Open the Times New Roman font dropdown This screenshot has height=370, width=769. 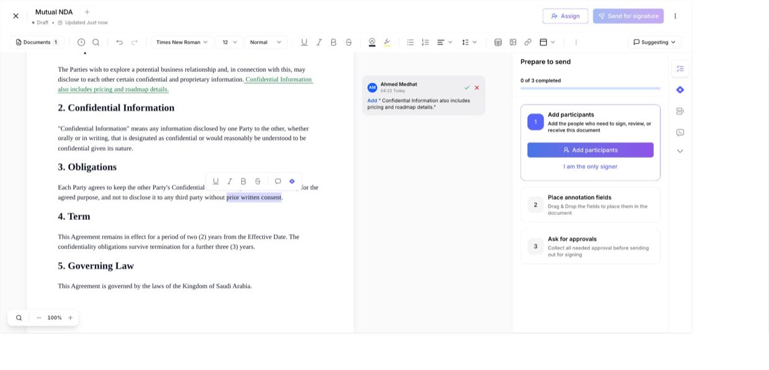click(182, 42)
